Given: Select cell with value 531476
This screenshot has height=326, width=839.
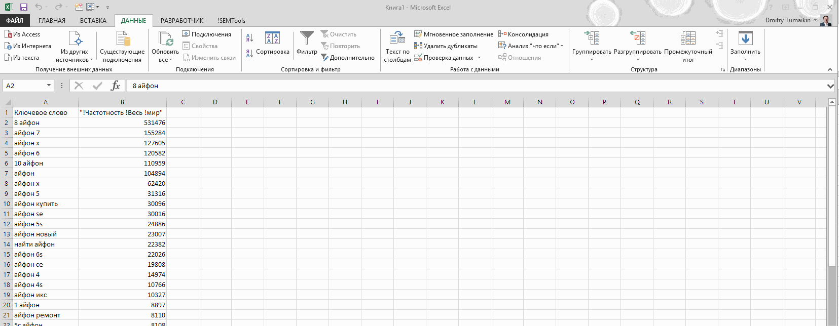Looking at the screenshot, I should coord(122,123).
